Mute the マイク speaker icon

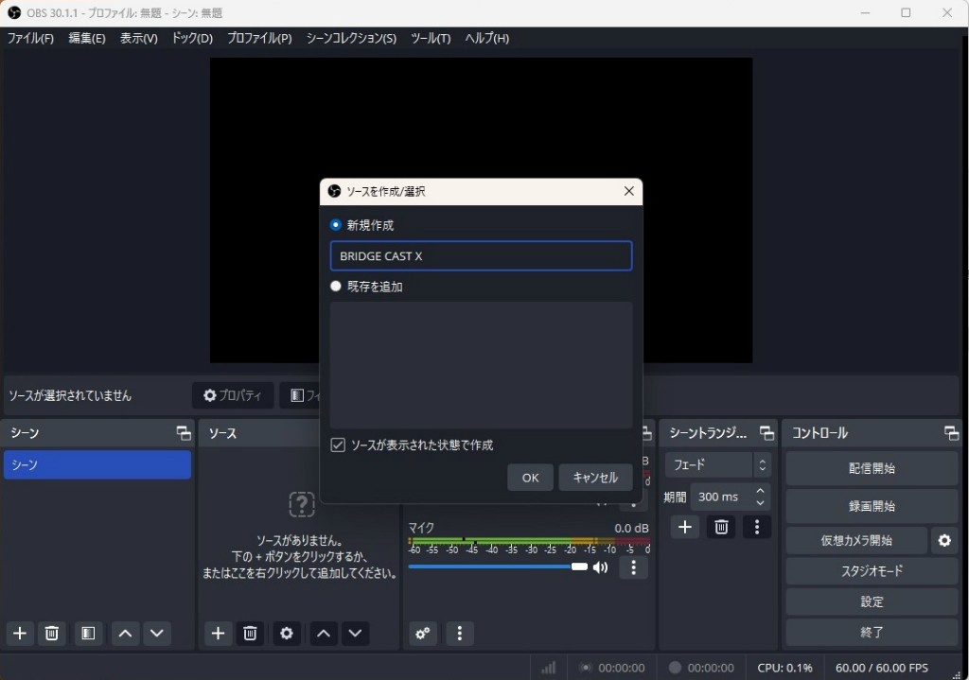coord(600,567)
